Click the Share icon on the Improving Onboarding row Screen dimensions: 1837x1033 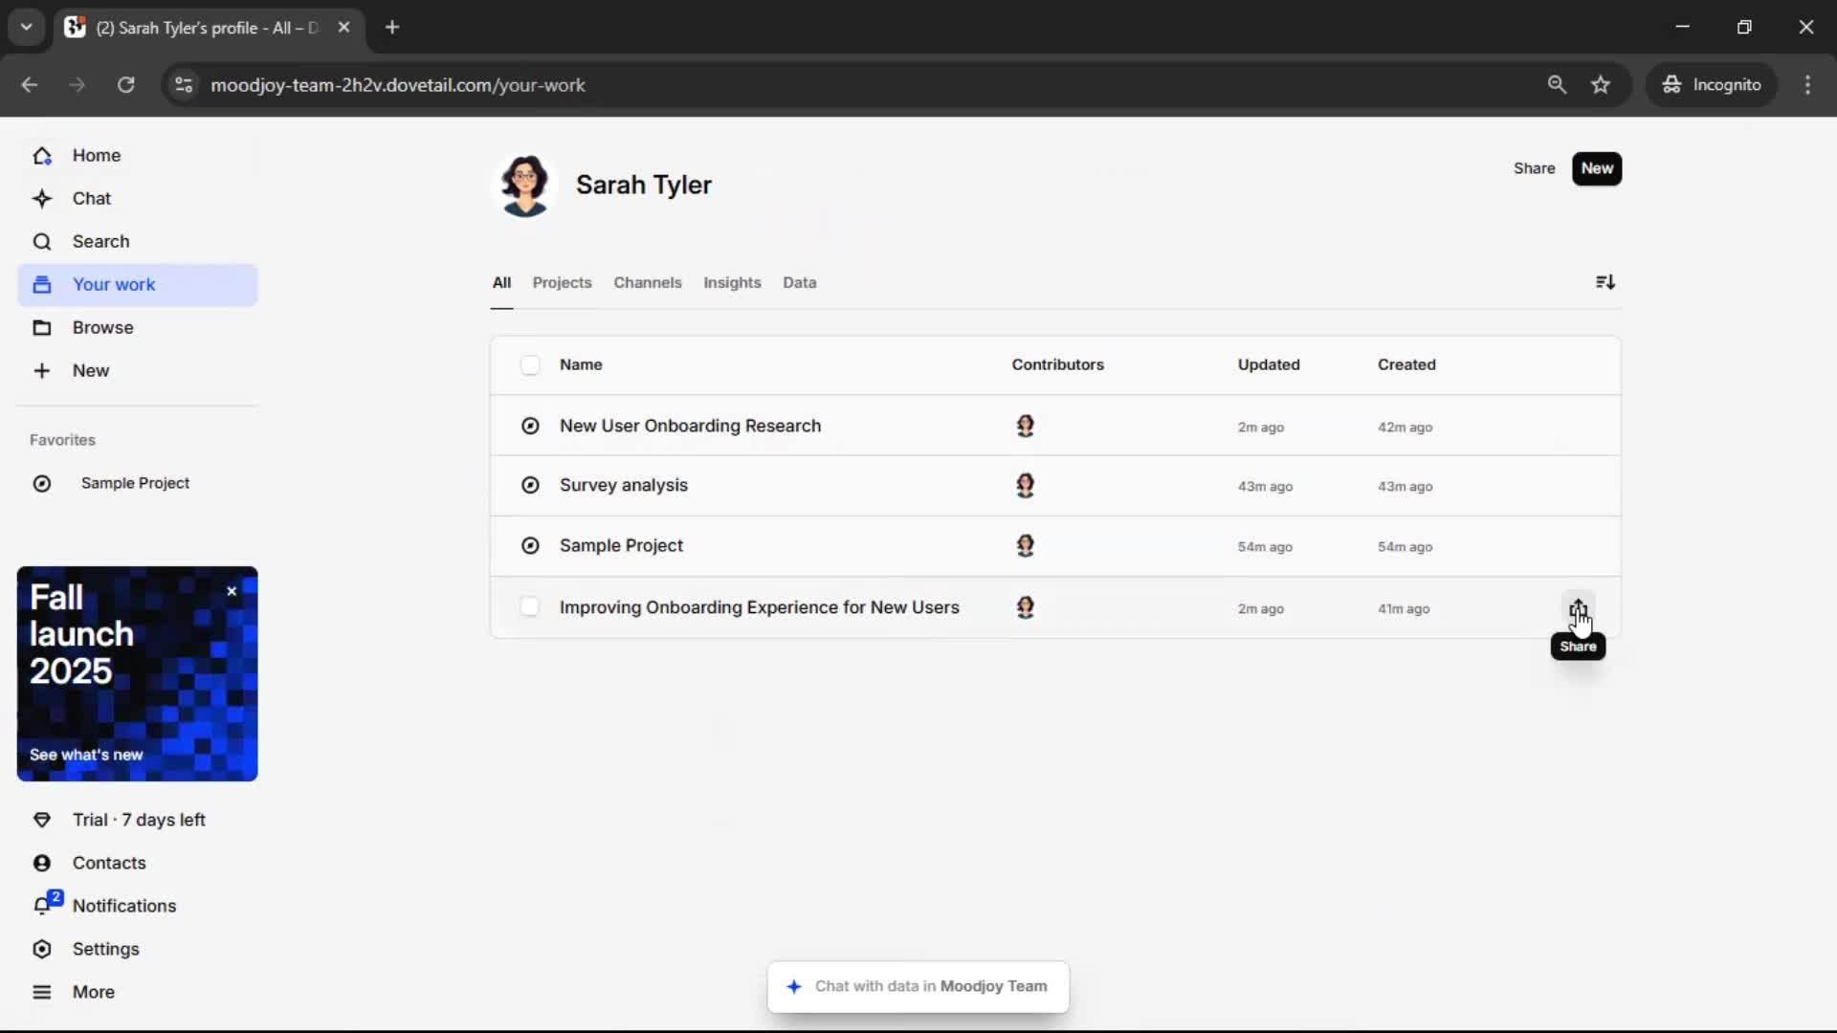click(x=1577, y=608)
